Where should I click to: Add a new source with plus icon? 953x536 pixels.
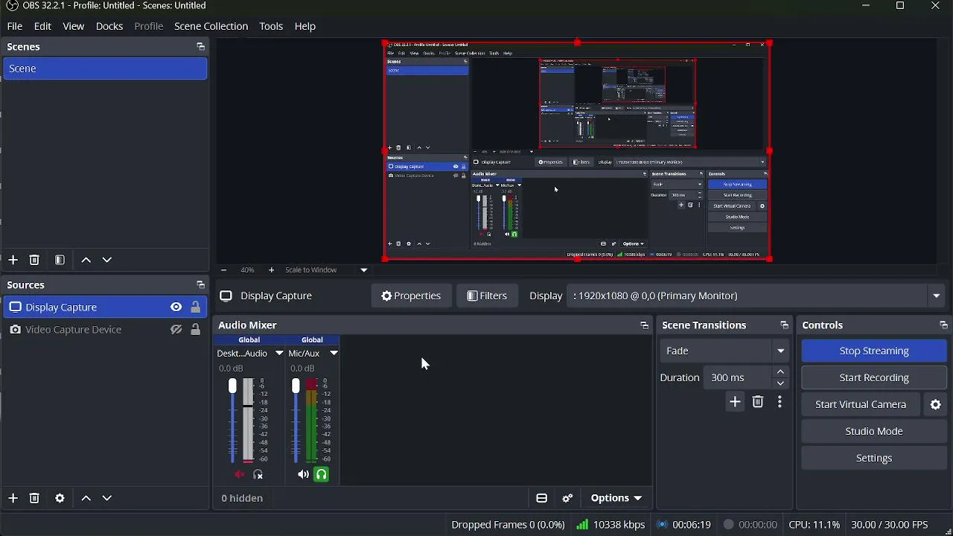tap(13, 498)
